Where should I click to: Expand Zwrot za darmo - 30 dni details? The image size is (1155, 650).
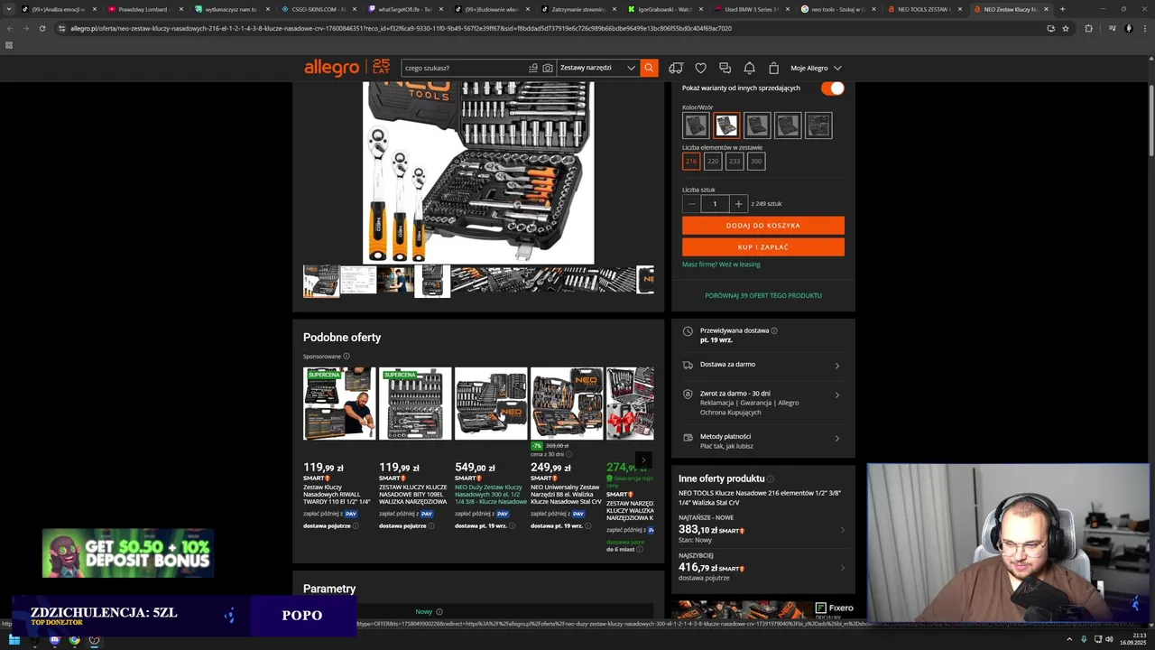762,403
